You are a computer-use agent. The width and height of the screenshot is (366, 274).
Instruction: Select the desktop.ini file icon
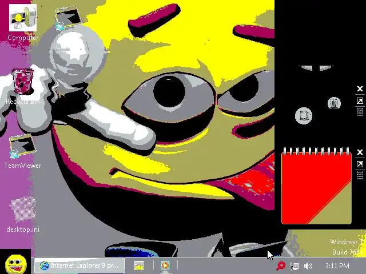pyautogui.click(x=23, y=215)
